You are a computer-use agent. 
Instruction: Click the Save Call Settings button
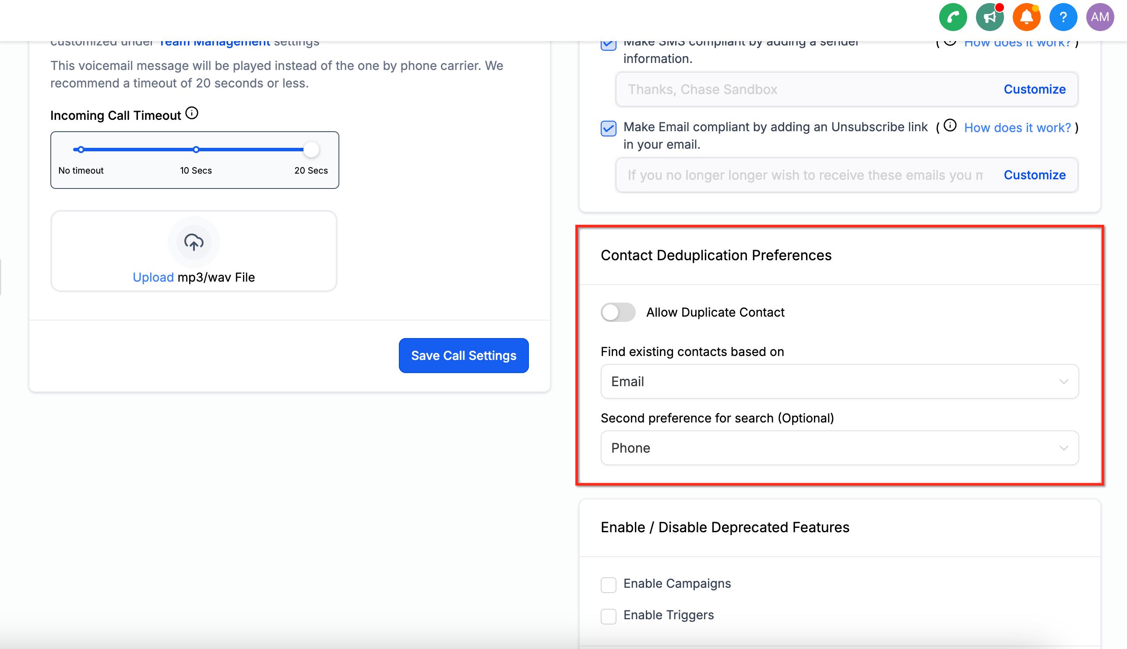pos(464,355)
